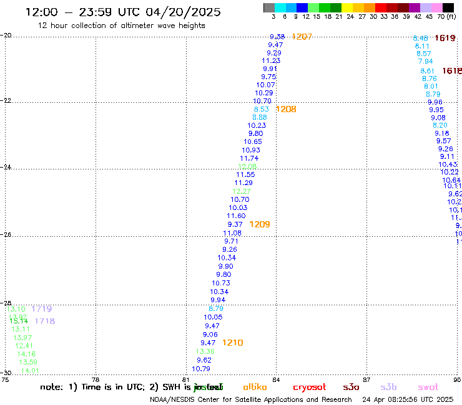Screen dimensions: 462x405
Task: Select the wave height value 9.96
Action: click(435, 102)
